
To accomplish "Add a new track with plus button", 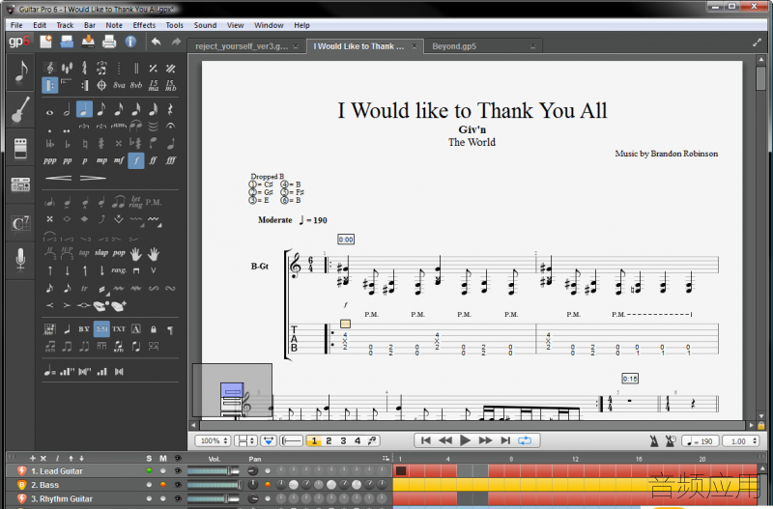I will pos(33,458).
